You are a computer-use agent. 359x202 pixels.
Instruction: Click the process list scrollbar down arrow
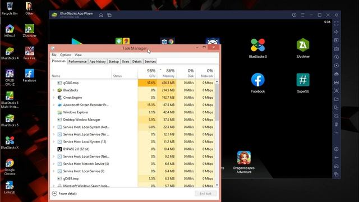click(x=217, y=185)
